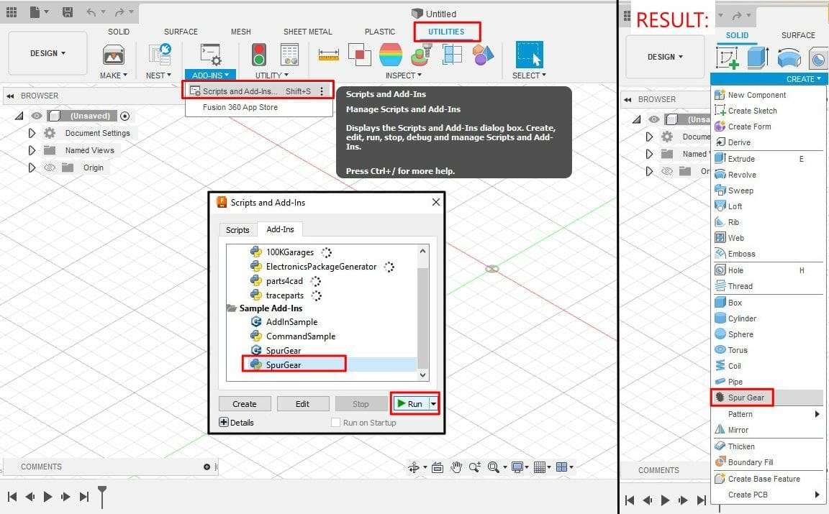Click the 3D Print icon above MAKE
This screenshot has width=829, height=514.
114,55
